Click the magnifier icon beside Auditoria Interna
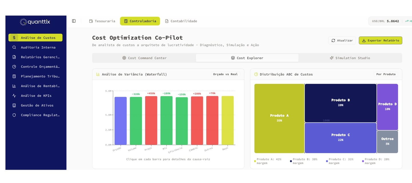Screen dimensions: 412x183 tap(14, 47)
